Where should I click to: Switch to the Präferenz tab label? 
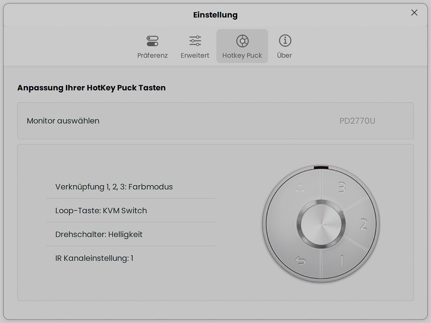[153, 55]
